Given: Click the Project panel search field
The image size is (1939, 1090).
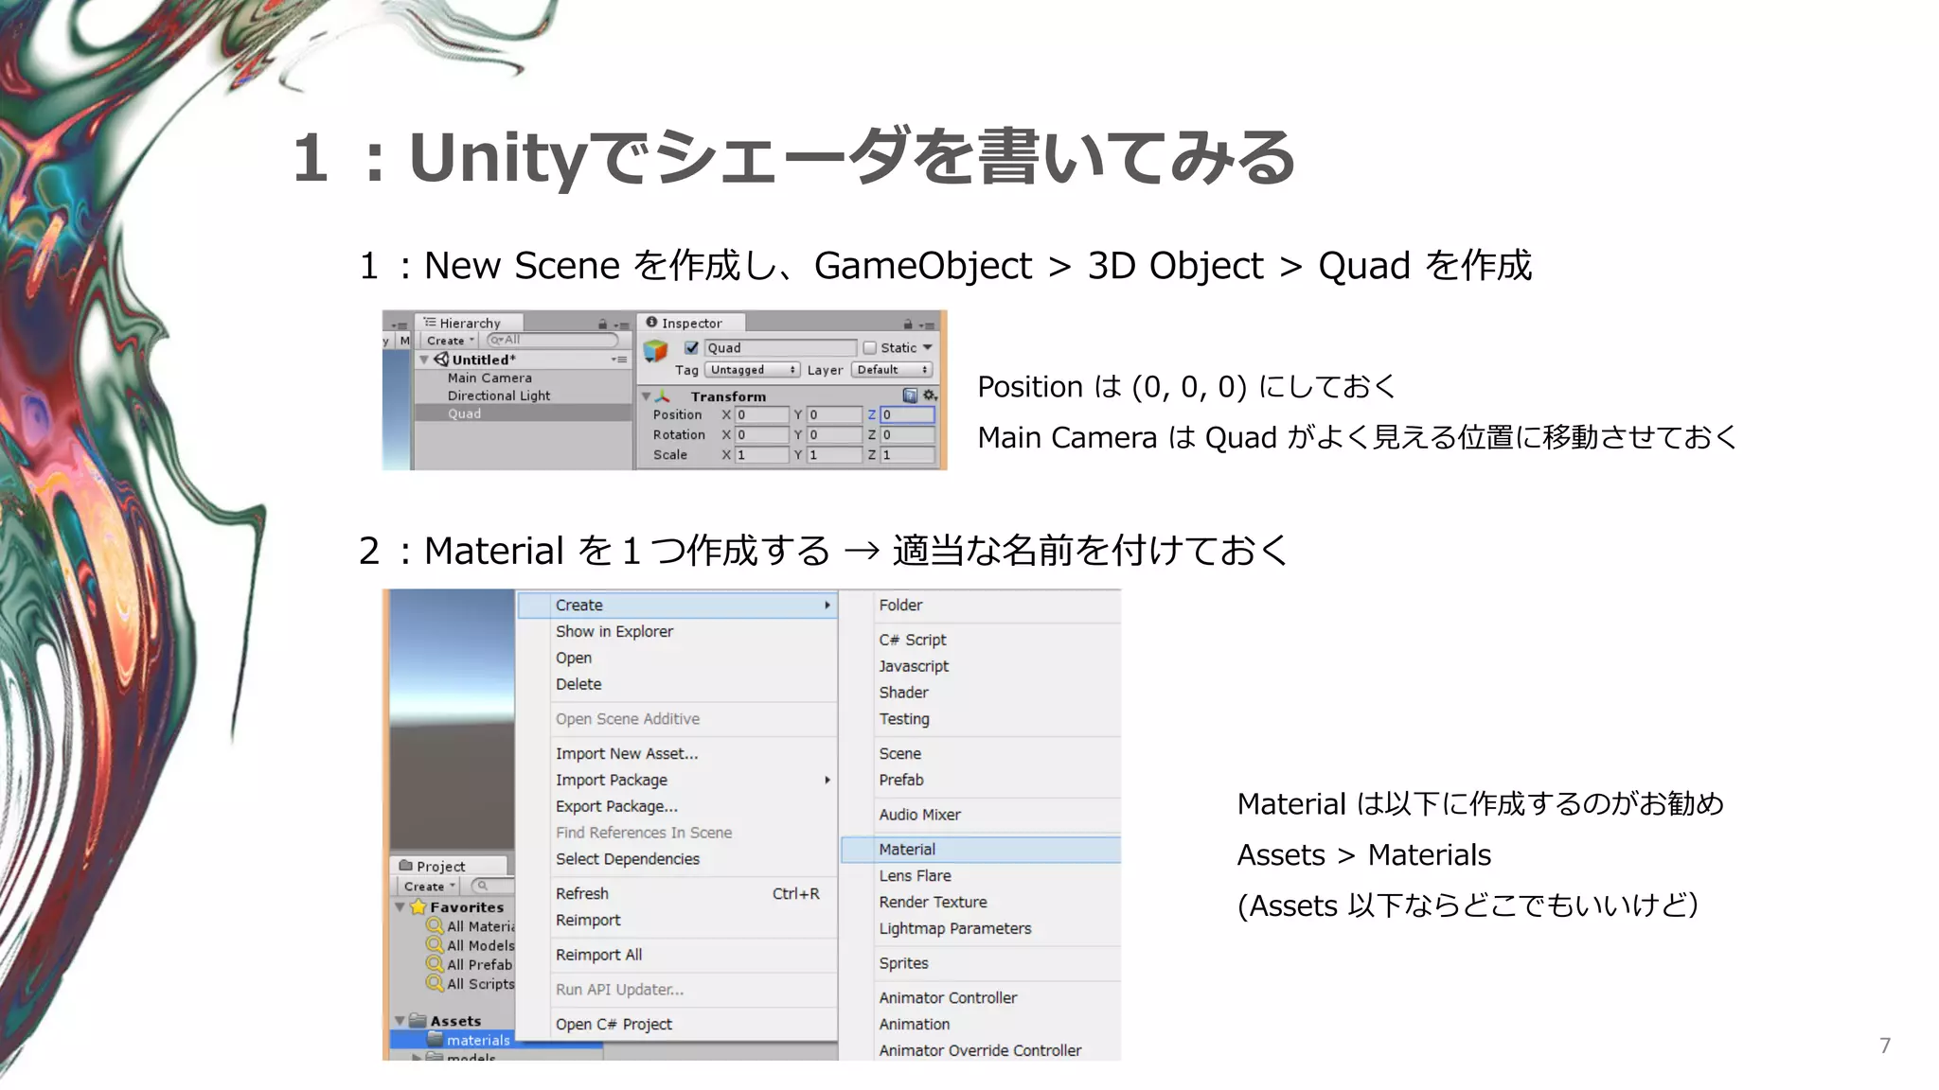Looking at the screenshot, I should coord(493,886).
